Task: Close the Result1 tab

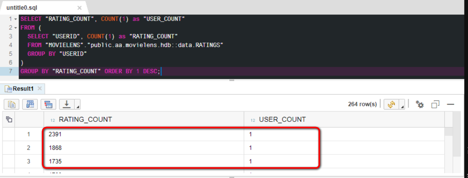Action: (40, 88)
